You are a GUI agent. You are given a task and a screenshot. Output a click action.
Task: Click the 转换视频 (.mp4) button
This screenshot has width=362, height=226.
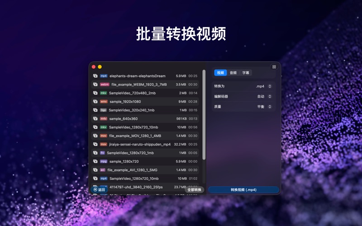(243, 190)
